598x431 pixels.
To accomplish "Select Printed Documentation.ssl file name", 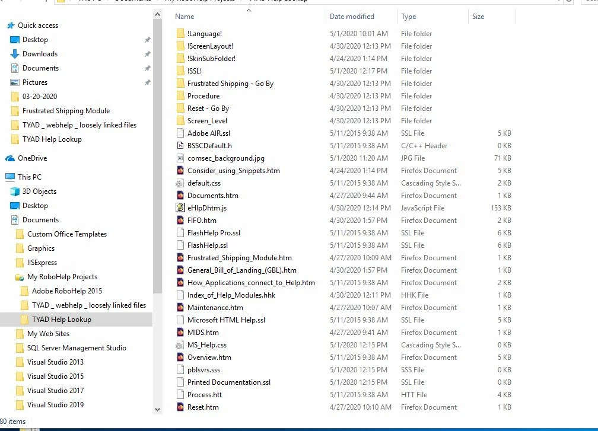I will click(229, 382).
